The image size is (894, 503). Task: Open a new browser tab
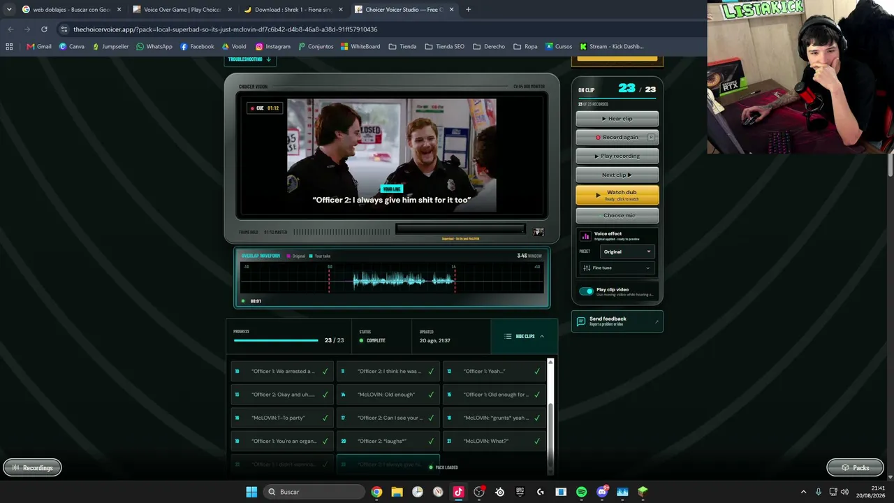click(x=468, y=10)
